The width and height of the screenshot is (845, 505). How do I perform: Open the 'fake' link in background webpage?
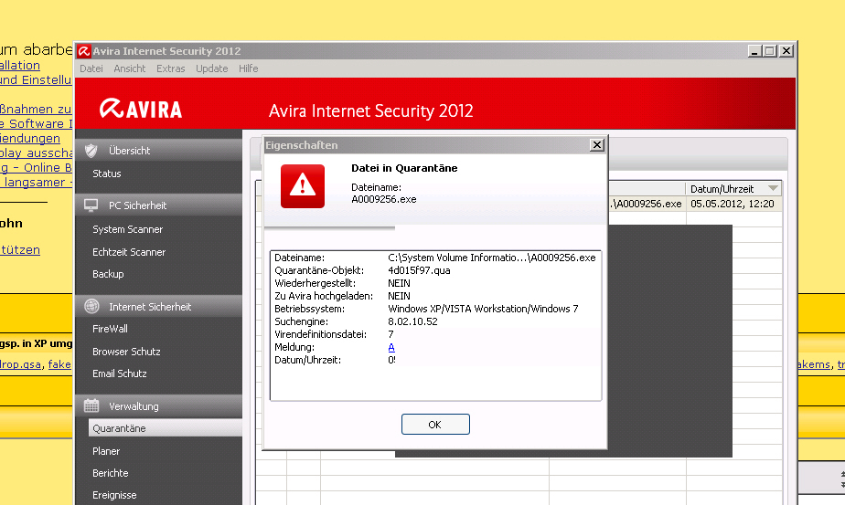(x=59, y=364)
